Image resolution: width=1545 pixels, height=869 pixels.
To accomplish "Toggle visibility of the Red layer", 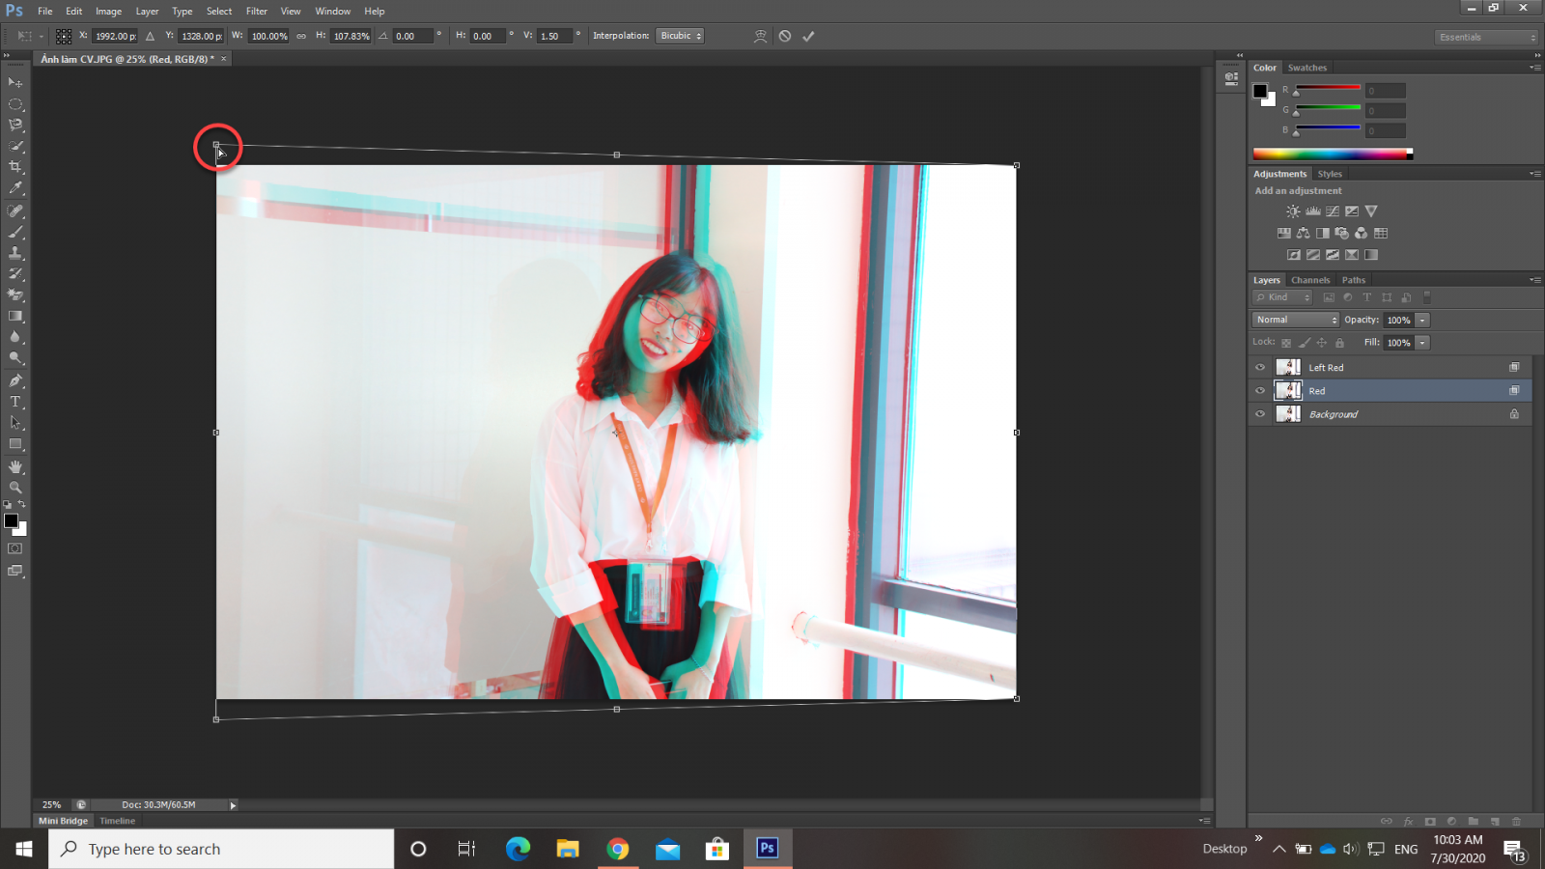I will (1260, 391).
